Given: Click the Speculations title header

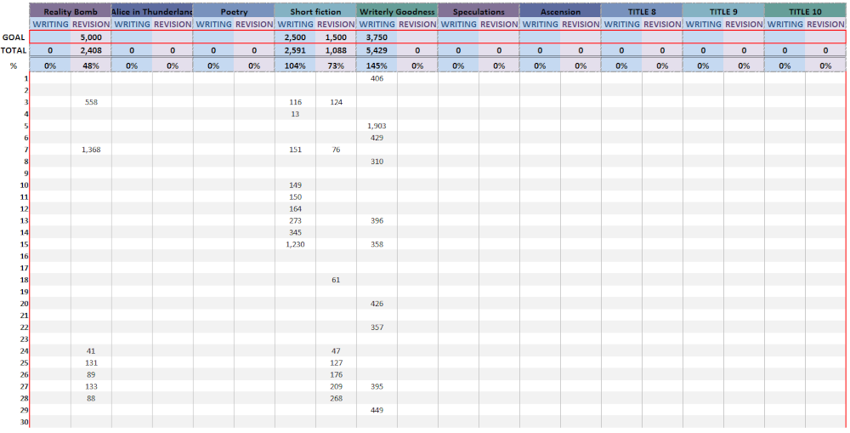Looking at the screenshot, I should (479, 12).
